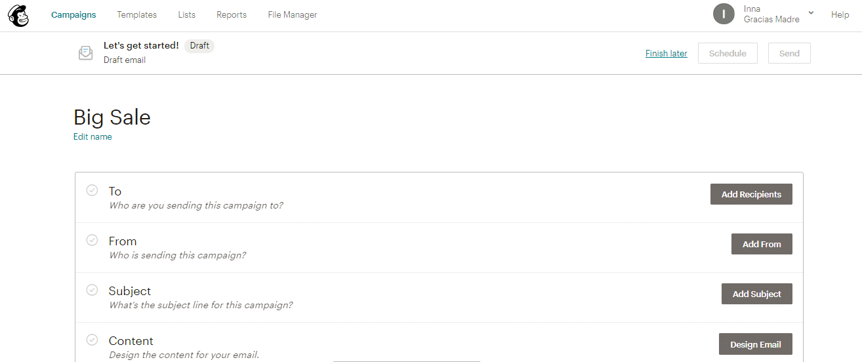Go to the Templates menu item
The width and height of the screenshot is (862, 362).
pos(137,14)
